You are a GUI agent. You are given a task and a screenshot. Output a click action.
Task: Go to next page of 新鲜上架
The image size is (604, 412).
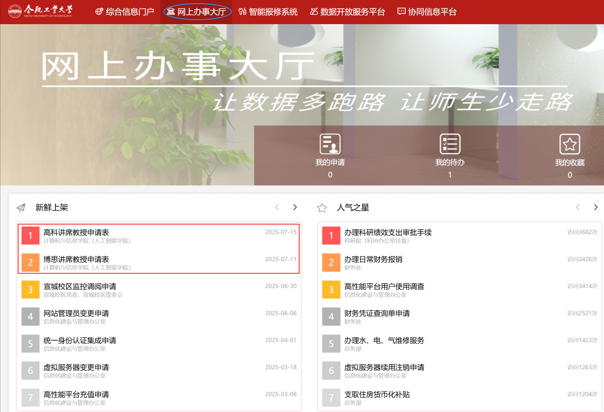[x=295, y=207]
